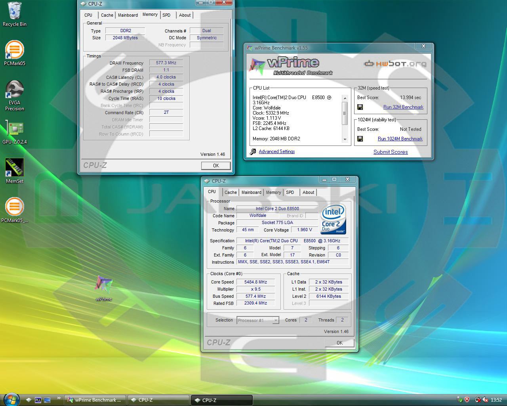Click the taskbar clock showing 13:52

coord(496,400)
